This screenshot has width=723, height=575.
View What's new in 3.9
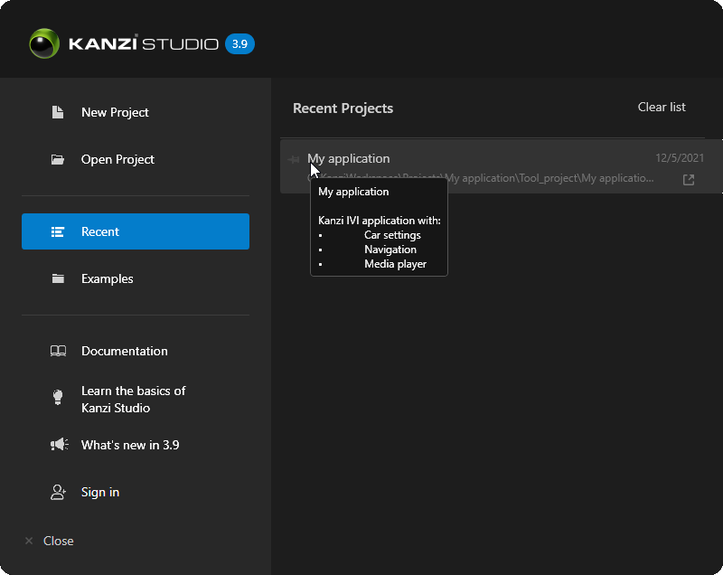pos(130,445)
